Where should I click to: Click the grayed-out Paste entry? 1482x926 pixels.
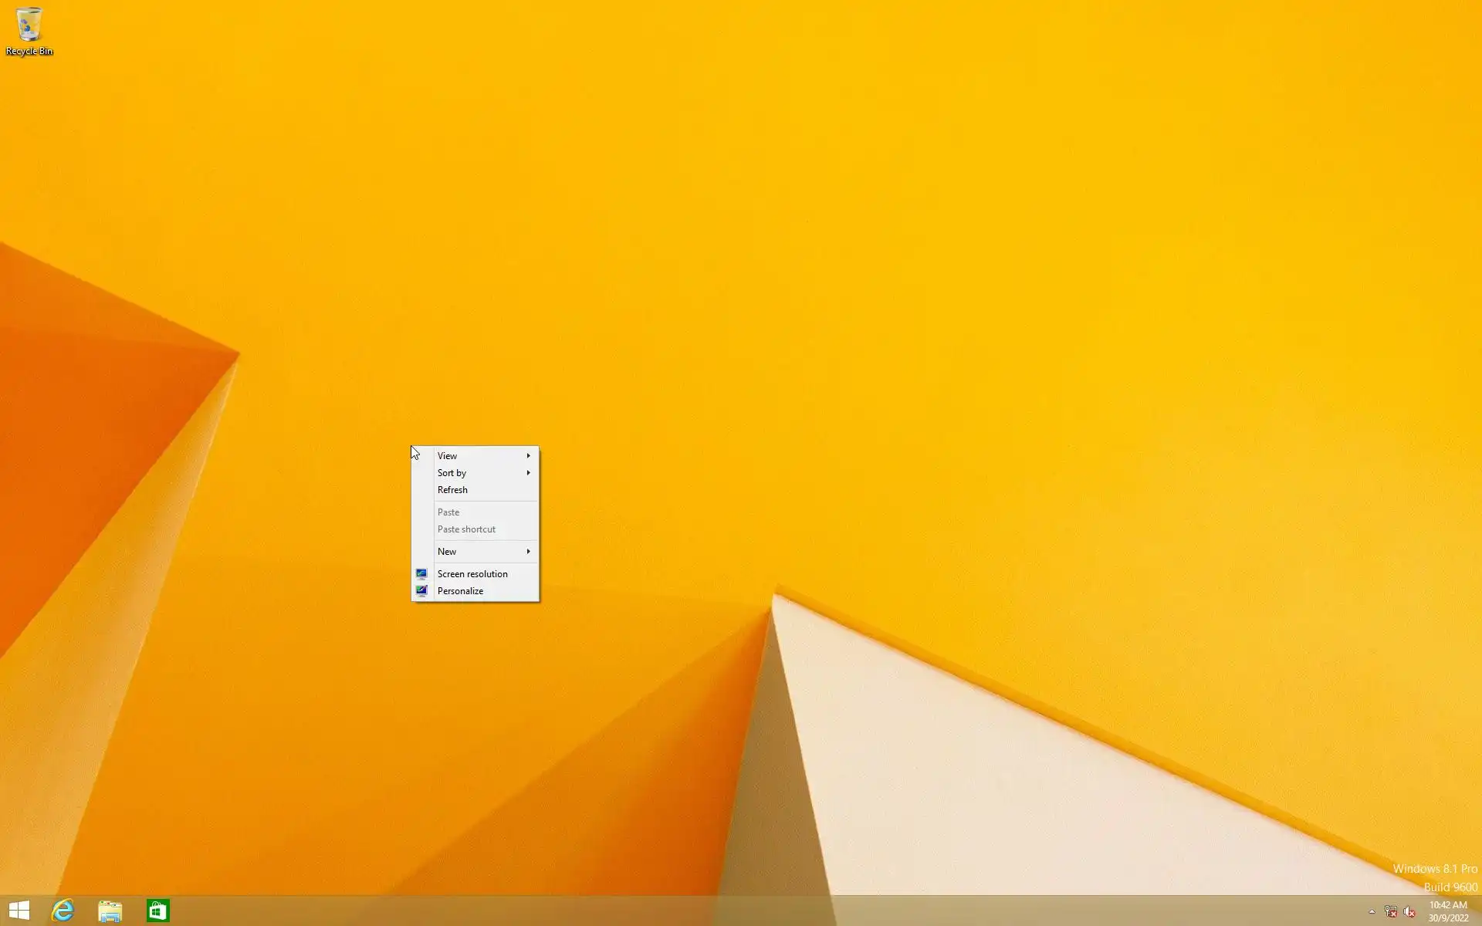coord(448,512)
